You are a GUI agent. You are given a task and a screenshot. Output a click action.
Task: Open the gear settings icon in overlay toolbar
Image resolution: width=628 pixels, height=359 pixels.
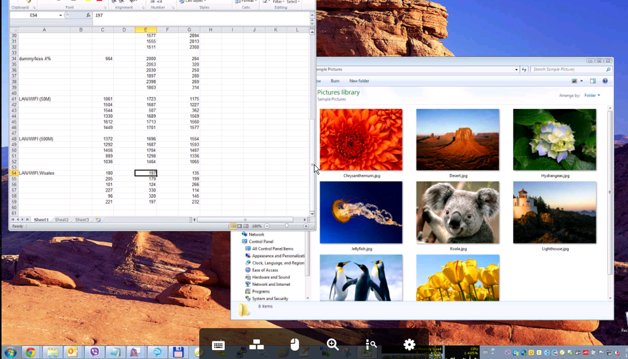[409, 345]
